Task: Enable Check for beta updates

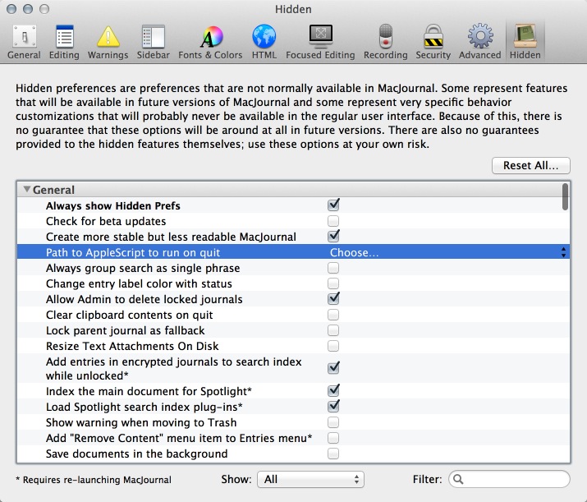Action: (x=333, y=221)
